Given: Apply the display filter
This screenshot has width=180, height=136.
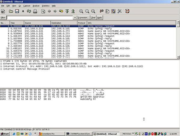Looking at the screenshot, I should pos(100,18).
